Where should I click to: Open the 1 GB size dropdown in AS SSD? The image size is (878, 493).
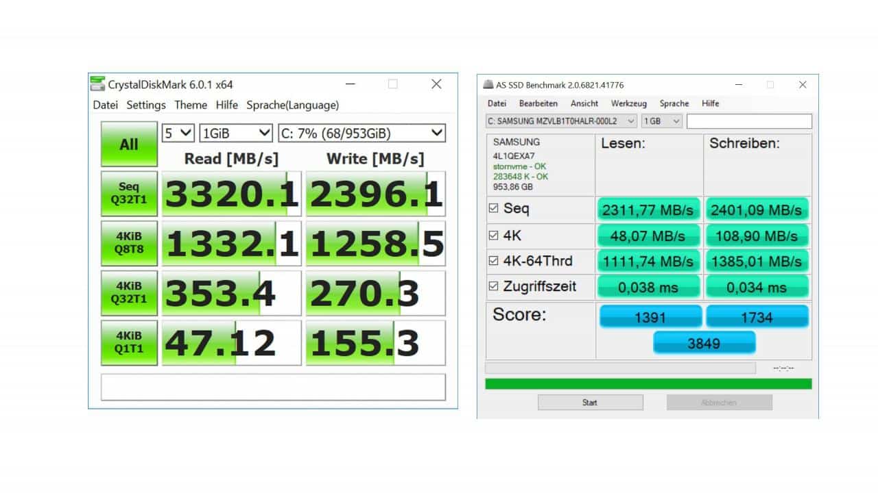click(661, 121)
